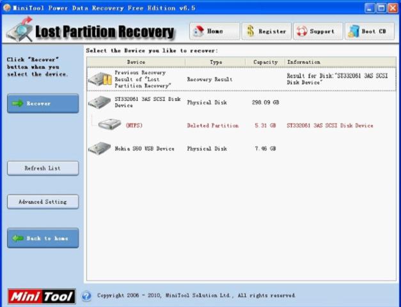Image resolution: width=401 pixels, height=307 pixels.
Task: Click the 'Result for Disk' information cell
Action: pos(337,79)
